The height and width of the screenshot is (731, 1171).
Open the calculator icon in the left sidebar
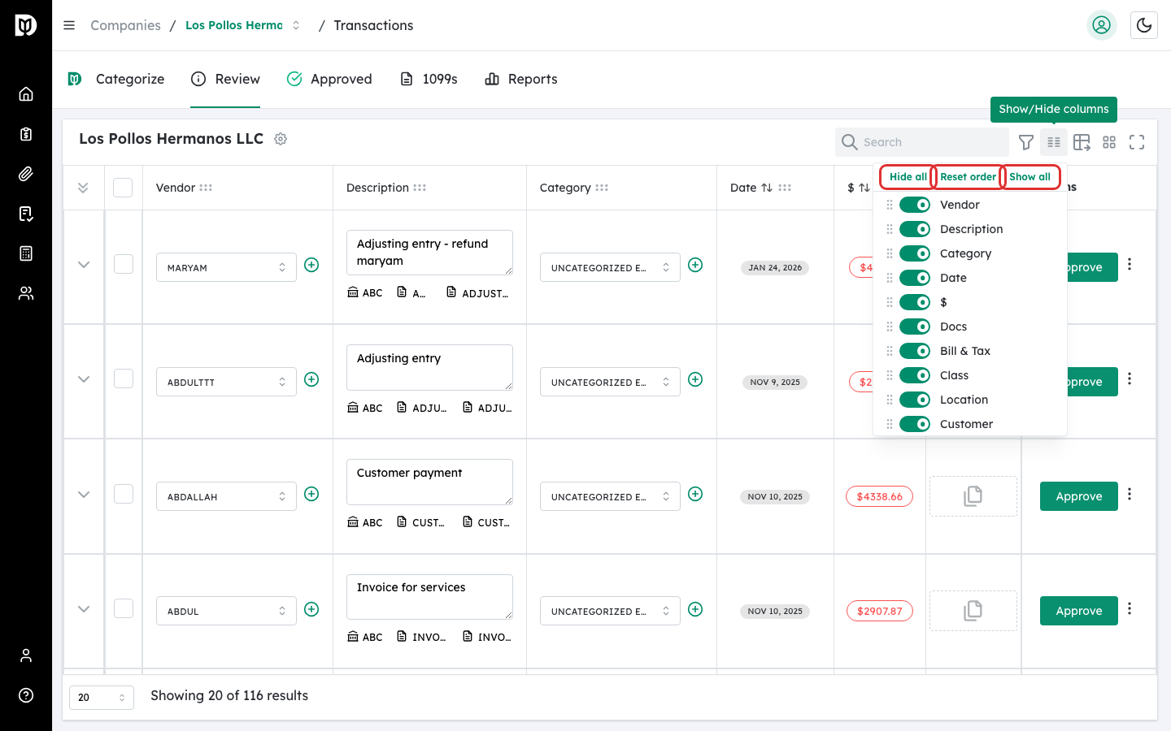(25, 253)
